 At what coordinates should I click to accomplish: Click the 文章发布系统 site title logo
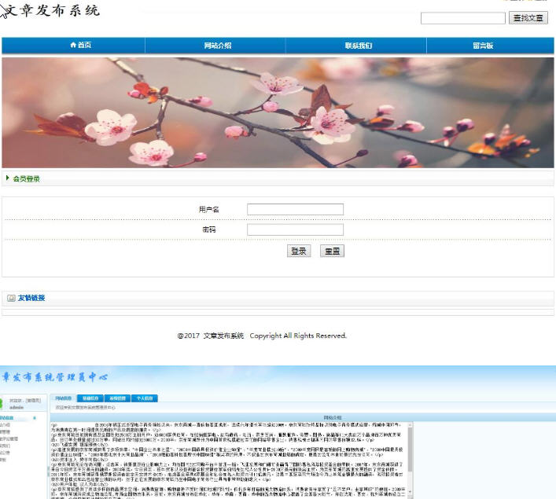pyautogui.click(x=52, y=11)
